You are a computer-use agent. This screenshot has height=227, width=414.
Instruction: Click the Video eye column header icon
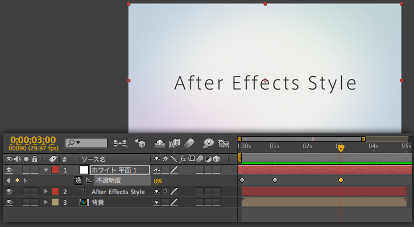coord(9,159)
